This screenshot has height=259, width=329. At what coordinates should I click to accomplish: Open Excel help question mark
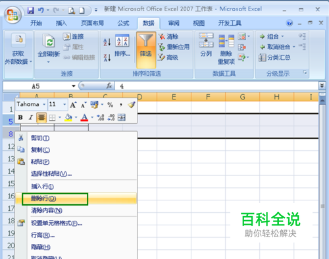[x=290, y=23]
